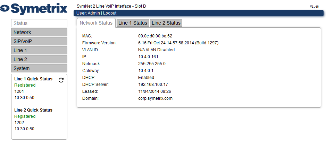326x141 pixels.
Task: Select the MAC address 00:0c:d0:00:be:62
Action: click(155, 36)
